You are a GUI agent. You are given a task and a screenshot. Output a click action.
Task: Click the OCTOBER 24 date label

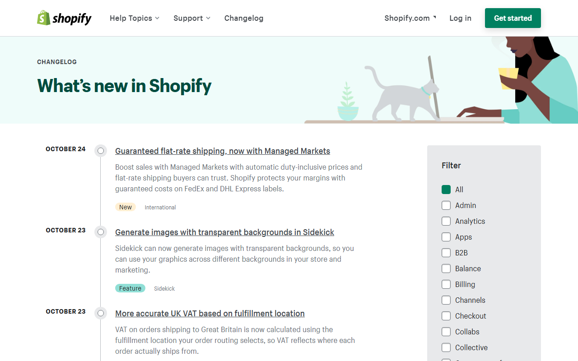tap(65, 149)
